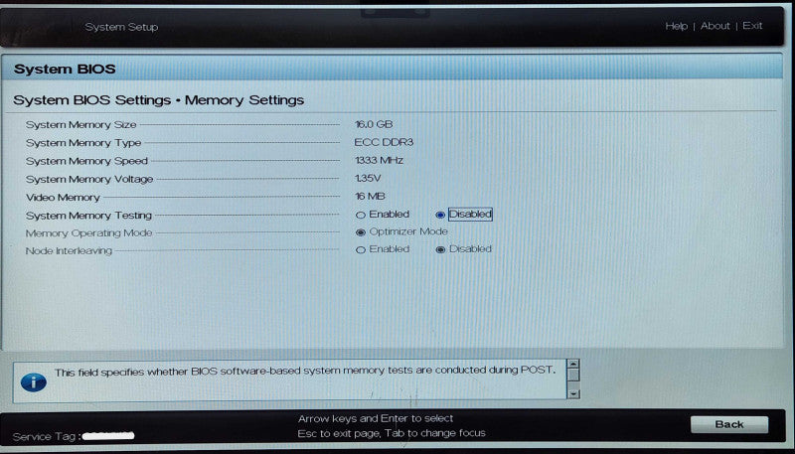795x454 pixels.
Task: Open the Help link in System Setup
Action: (x=676, y=26)
